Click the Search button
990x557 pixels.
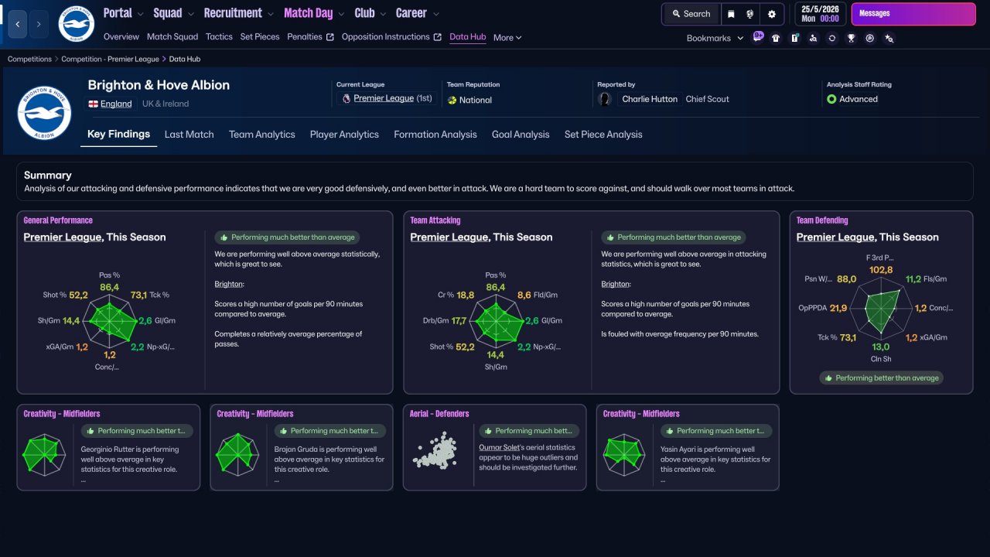pos(691,14)
